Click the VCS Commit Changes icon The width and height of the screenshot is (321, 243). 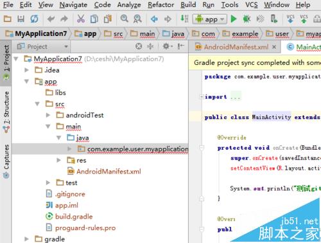pyautogui.click(x=304, y=19)
